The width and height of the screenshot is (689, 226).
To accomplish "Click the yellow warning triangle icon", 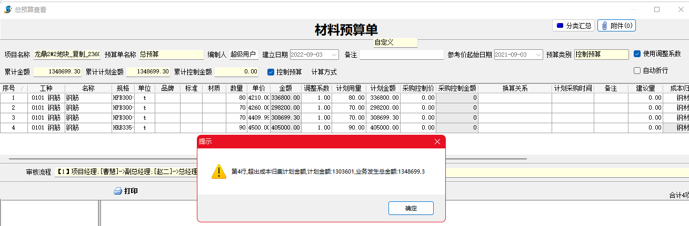I will click(219, 171).
